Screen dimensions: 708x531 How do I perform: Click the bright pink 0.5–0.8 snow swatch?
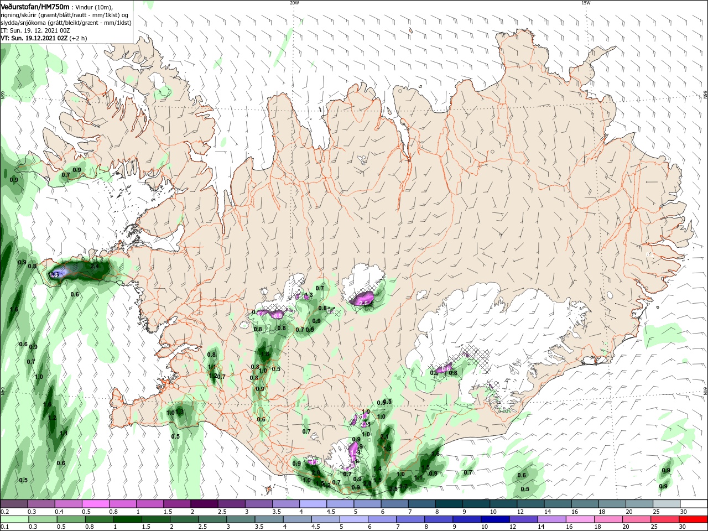point(95,504)
